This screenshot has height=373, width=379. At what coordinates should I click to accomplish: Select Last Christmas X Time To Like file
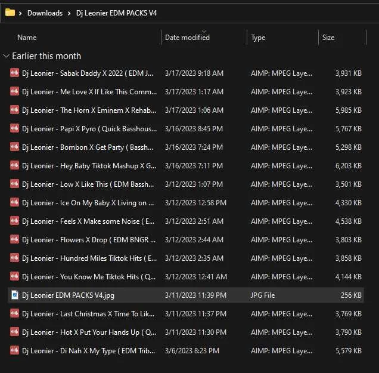(186, 314)
